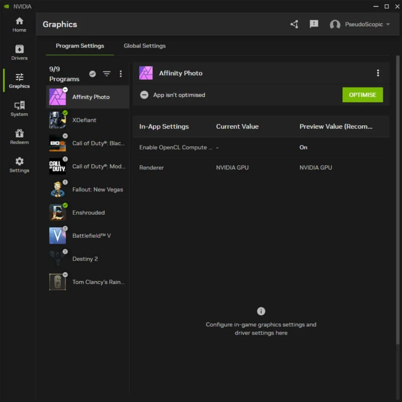This screenshot has width=402, height=402.
Task: Open the System section
Action: [x=19, y=109]
